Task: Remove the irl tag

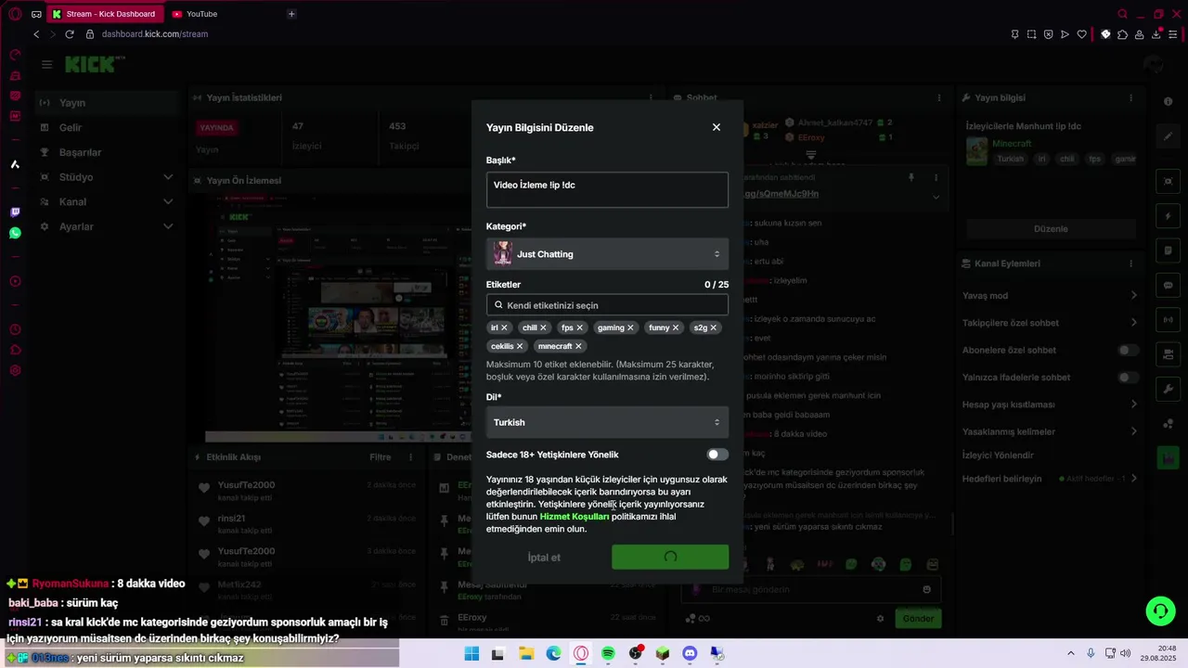Action: (x=504, y=328)
